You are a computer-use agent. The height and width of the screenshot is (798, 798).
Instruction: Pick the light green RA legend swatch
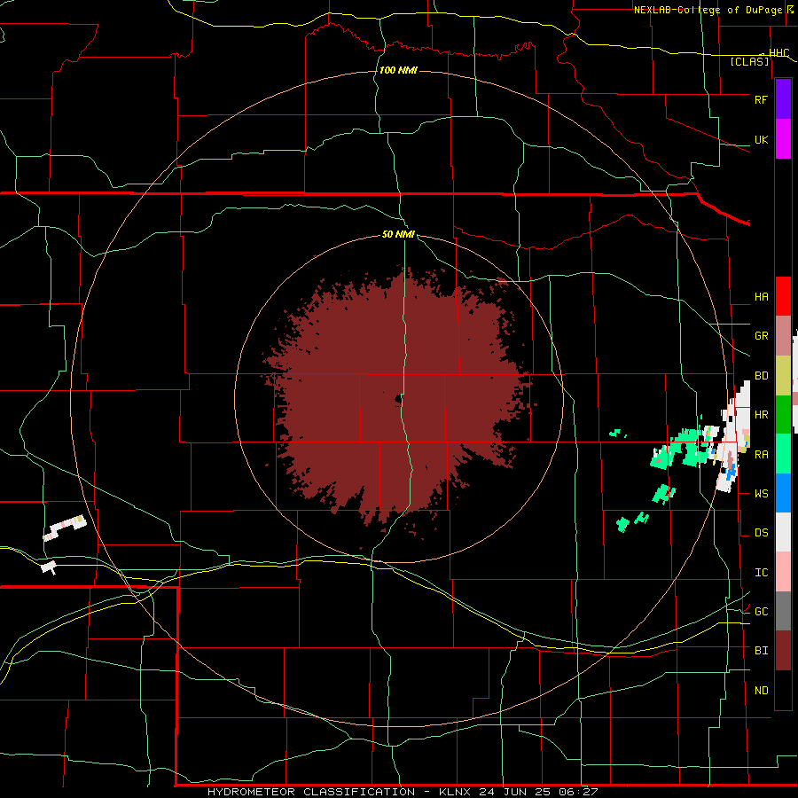(x=783, y=454)
